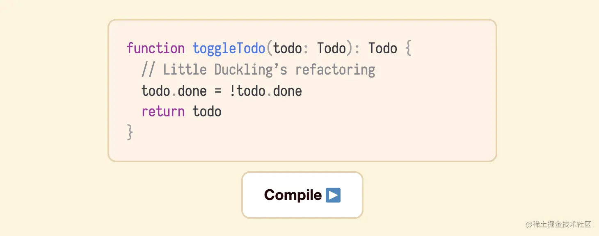Click the blue play icon in Compile
The image size is (599, 236).
pyautogui.click(x=333, y=195)
